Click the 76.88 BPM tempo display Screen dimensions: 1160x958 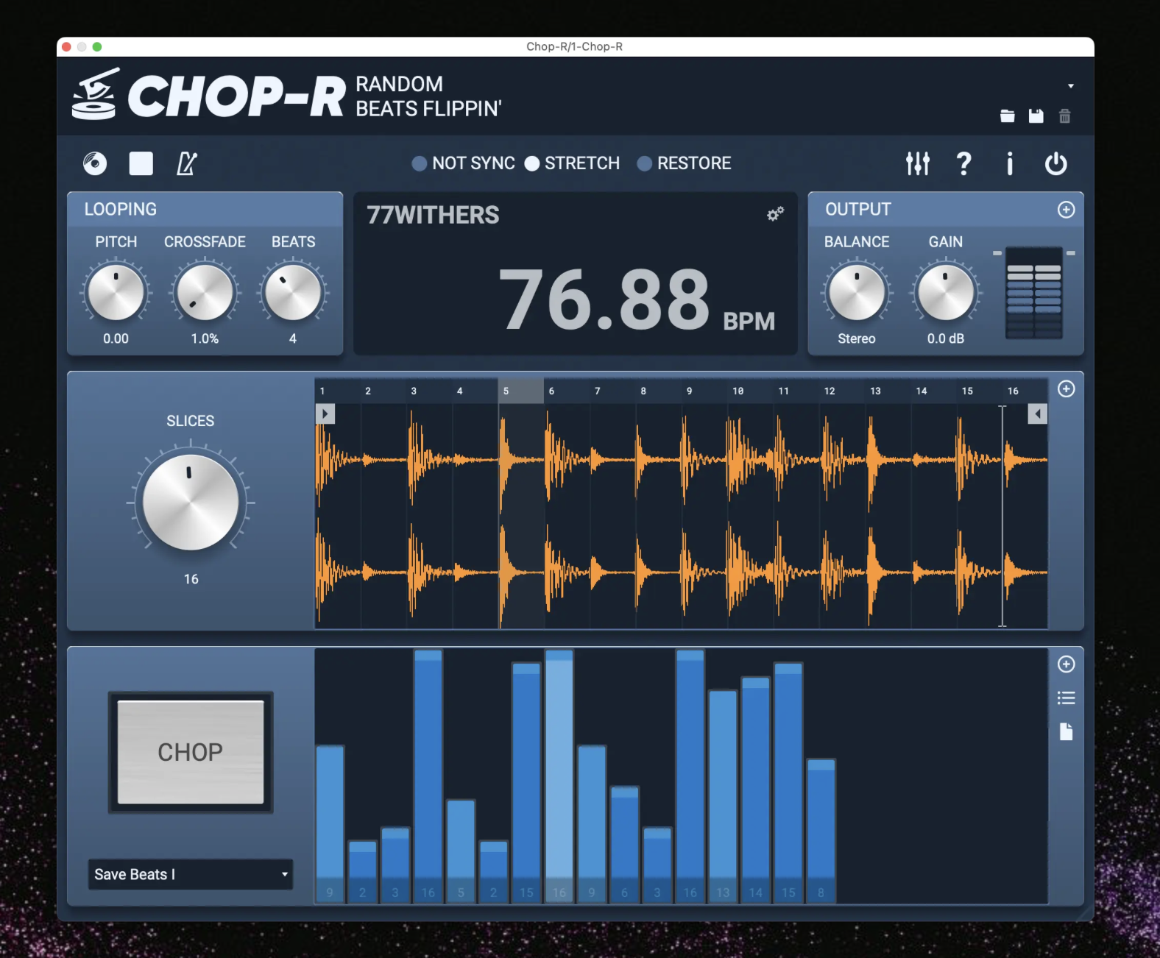tap(637, 299)
